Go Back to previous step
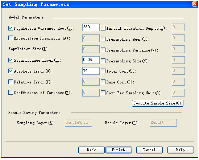199x160 pixels. click(91, 150)
